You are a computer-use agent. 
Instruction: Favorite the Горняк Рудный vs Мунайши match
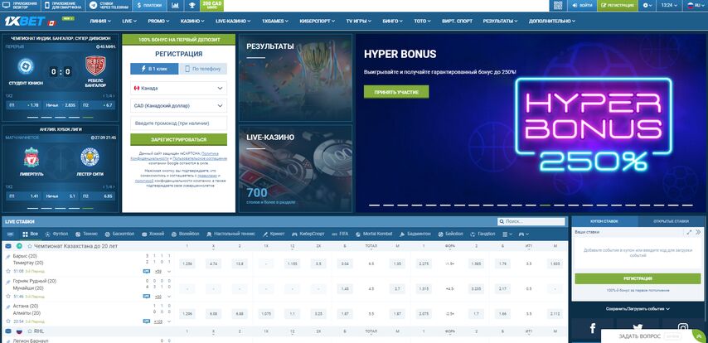8,297
